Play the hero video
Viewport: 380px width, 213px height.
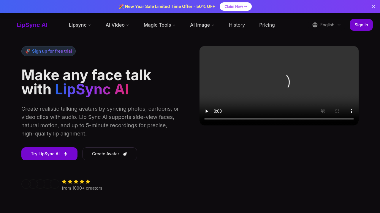point(207,111)
